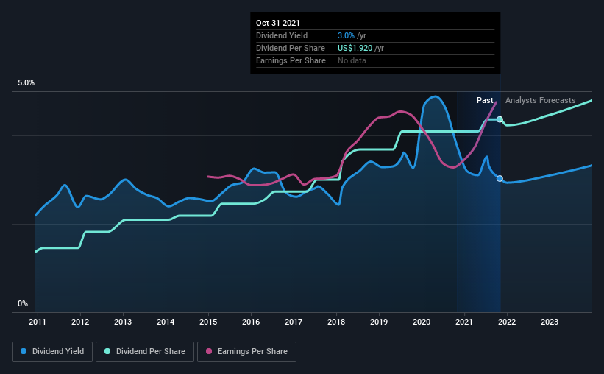Click the 2013 x-axis label

tap(123, 322)
